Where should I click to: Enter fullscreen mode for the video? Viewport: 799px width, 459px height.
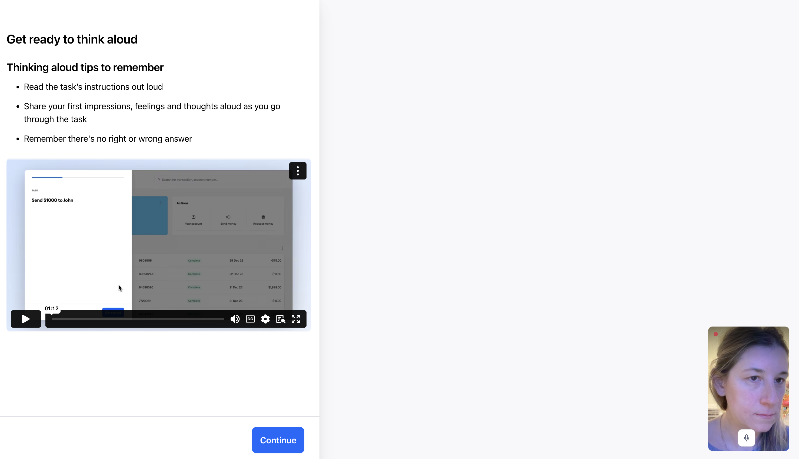coord(296,319)
